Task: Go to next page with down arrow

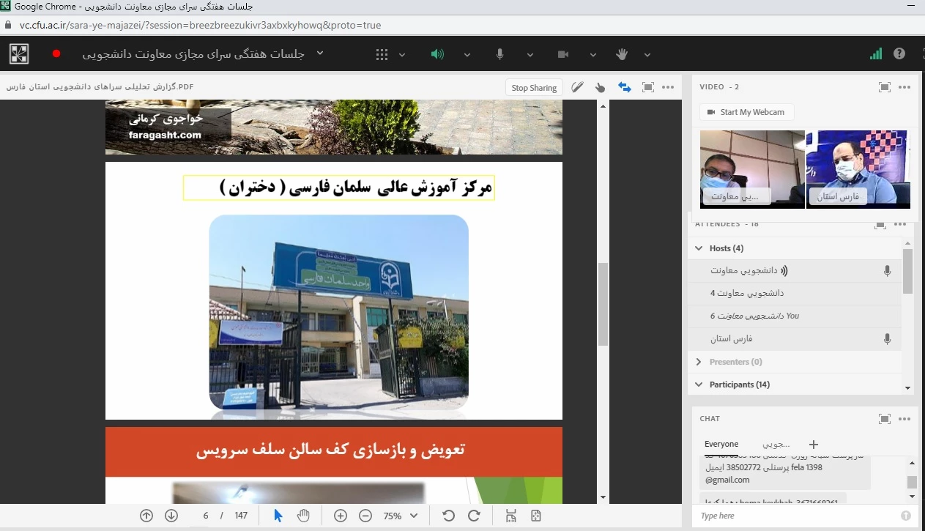Action: click(171, 516)
